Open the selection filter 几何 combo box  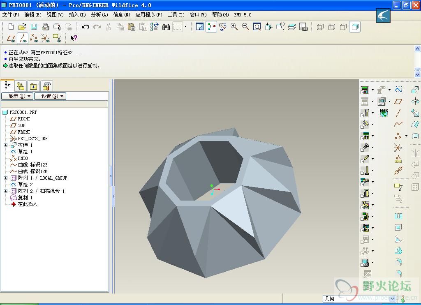359,298
